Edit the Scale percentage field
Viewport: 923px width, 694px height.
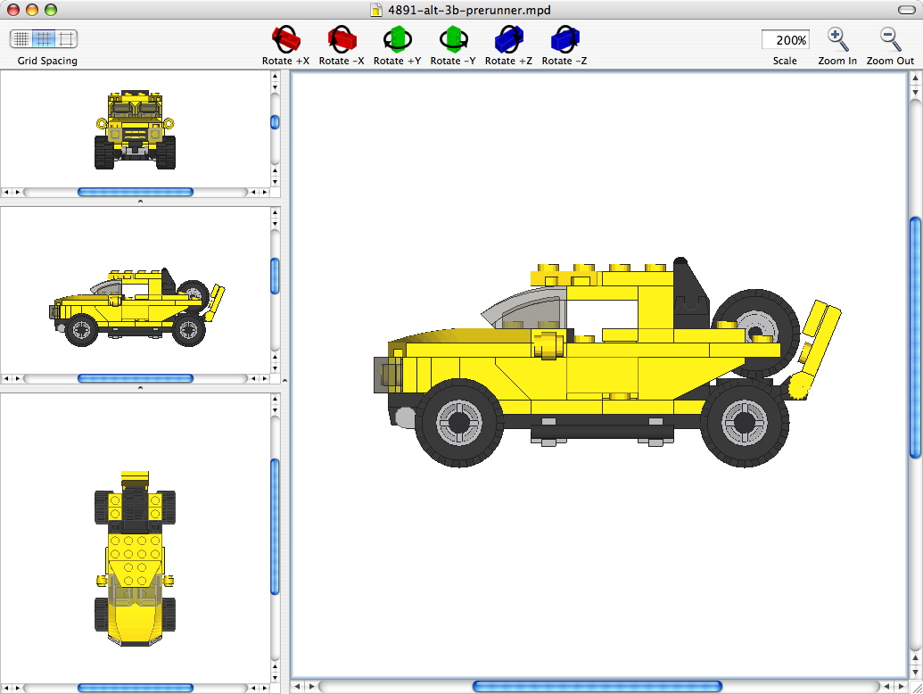click(784, 39)
